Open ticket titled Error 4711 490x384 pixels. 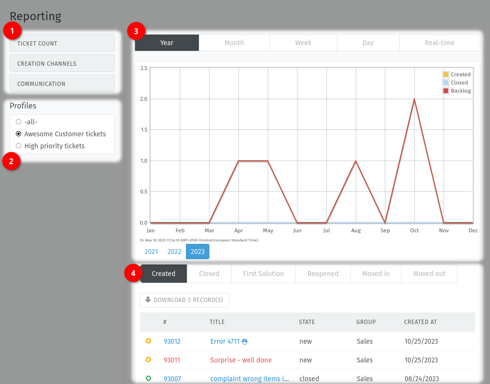(225, 341)
